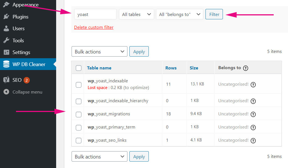Sort by Table name column header
The height and width of the screenshot is (168, 288).
point(99,68)
